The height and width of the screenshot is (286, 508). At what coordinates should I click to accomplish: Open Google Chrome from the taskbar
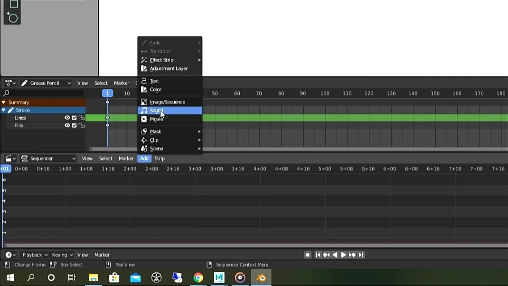tap(198, 277)
